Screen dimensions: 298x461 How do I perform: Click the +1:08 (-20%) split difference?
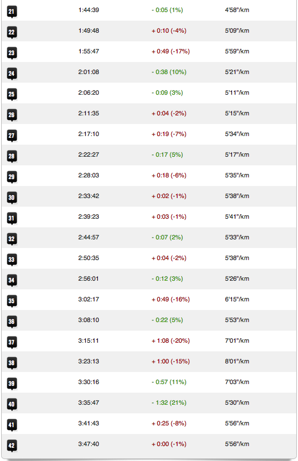click(x=171, y=341)
